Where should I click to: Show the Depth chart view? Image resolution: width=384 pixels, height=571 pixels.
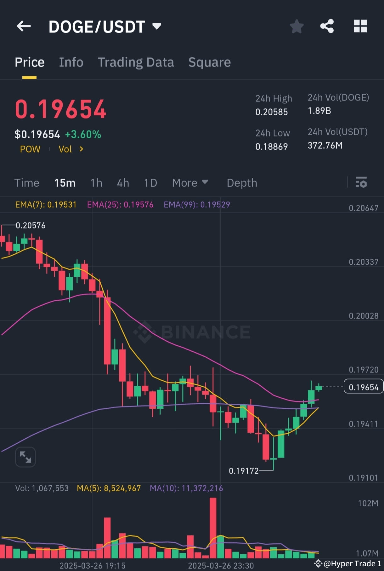pos(242,183)
